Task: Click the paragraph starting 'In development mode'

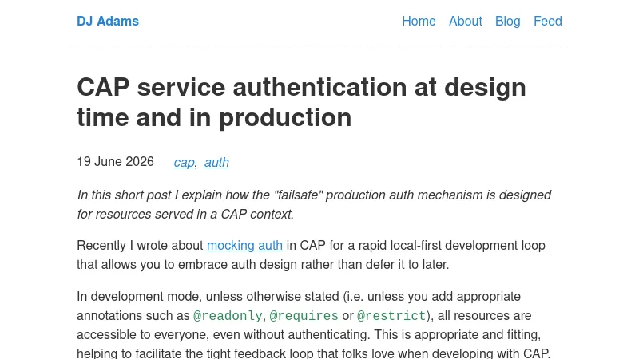Action: coord(313,325)
